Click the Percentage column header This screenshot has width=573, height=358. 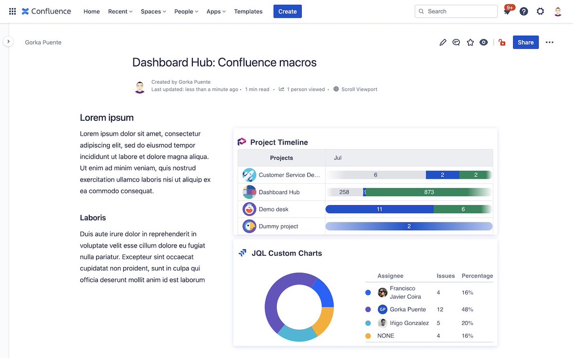(x=477, y=276)
